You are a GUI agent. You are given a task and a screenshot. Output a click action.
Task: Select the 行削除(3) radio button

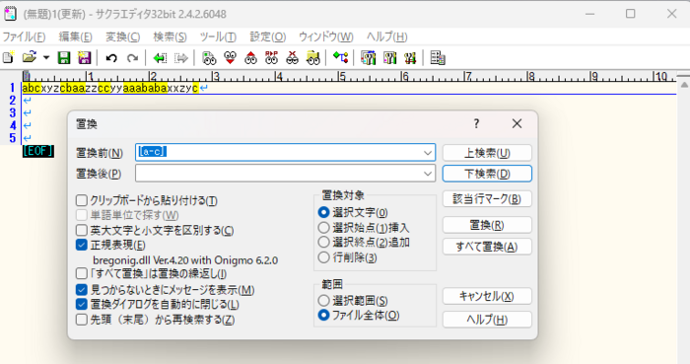(x=323, y=257)
